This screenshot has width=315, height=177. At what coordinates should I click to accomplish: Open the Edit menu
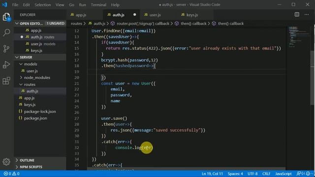[26, 4]
